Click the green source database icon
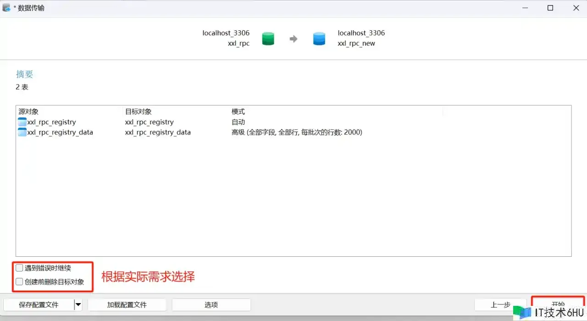 click(268, 39)
